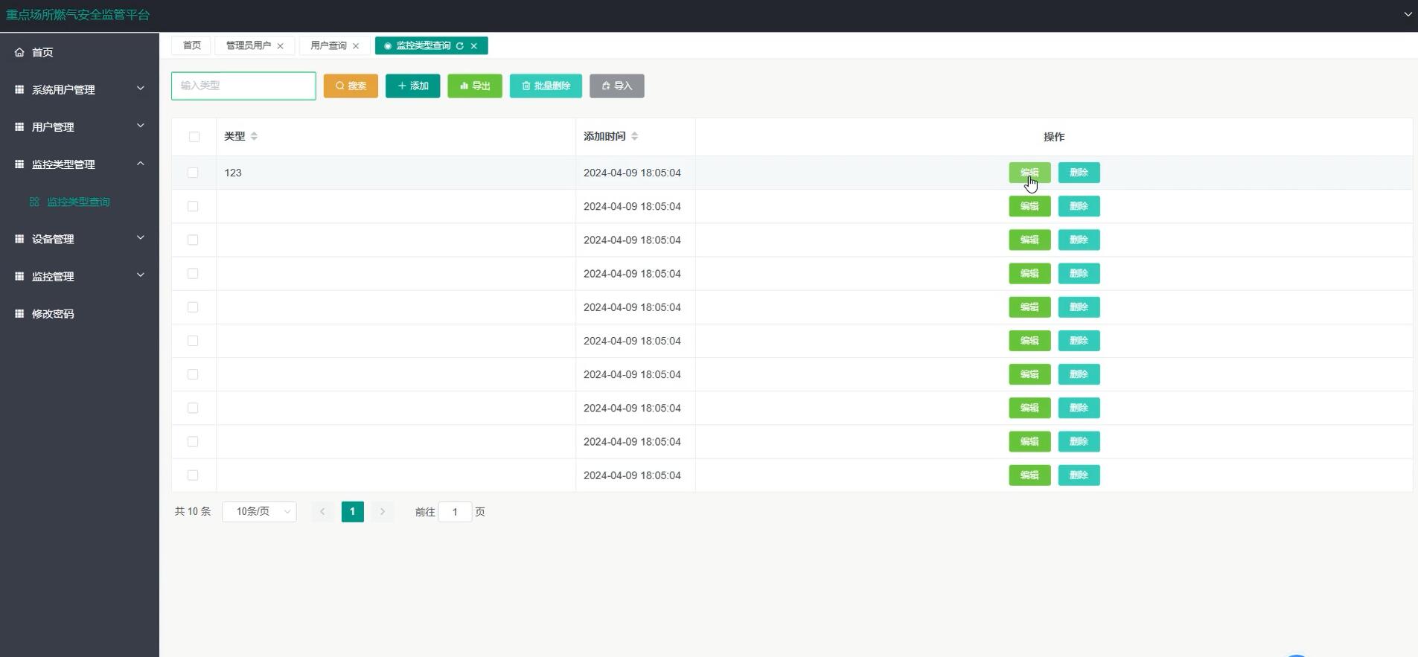The width and height of the screenshot is (1418, 657).
Task: Expand the 监控管理 sidebar menu
Action: pos(80,276)
